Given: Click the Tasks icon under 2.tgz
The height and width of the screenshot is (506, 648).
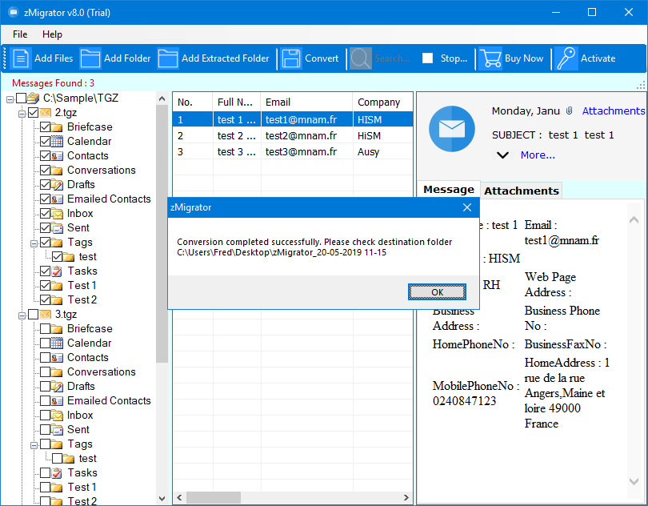Looking at the screenshot, I should point(57,271).
